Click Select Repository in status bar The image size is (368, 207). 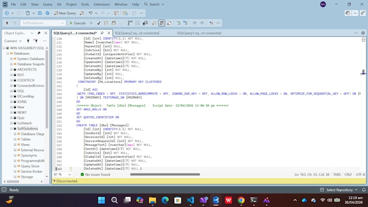[x=339, y=190]
